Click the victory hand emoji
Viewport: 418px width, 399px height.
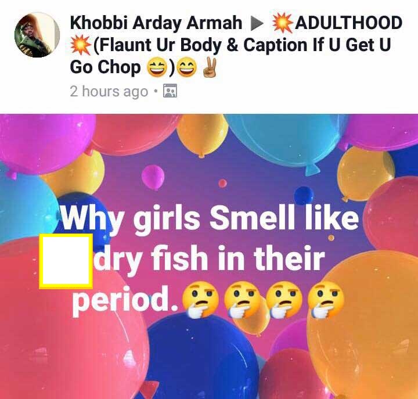click(210, 67)
